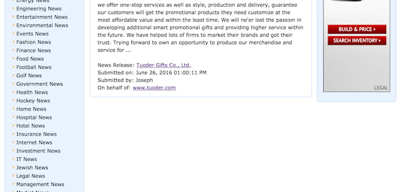Select Government News link
The image size is (404, 192).
coord(39,84)
